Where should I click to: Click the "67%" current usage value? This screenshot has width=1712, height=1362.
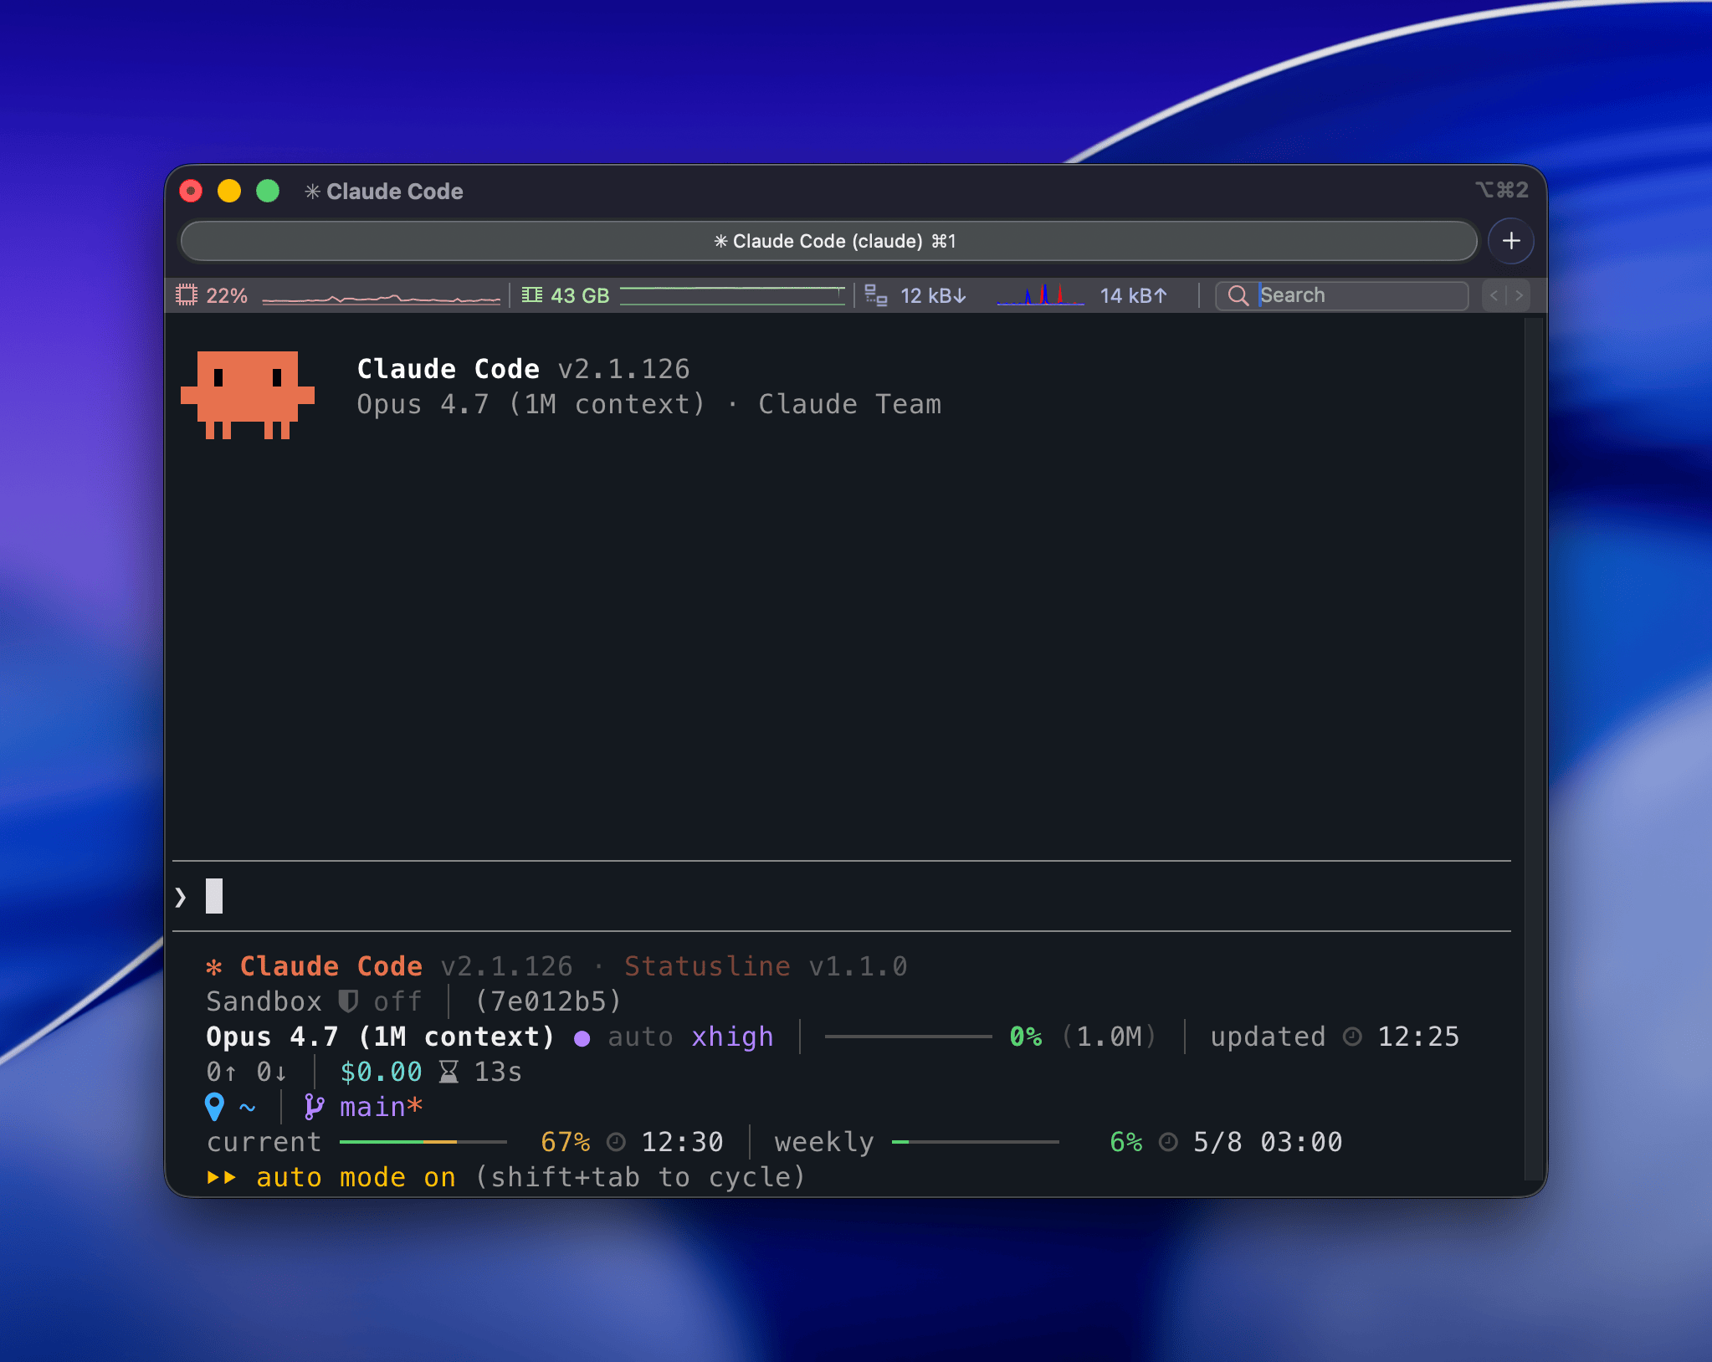[566, 1142]
